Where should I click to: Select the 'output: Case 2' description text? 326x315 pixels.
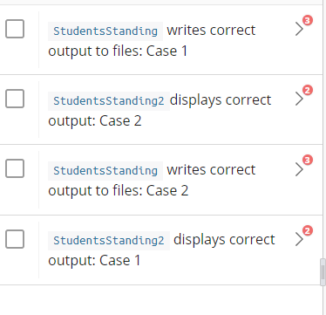click(95, 121)
